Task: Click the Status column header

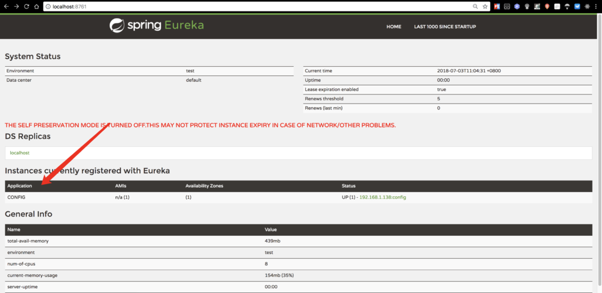Action: coord(349,186)
